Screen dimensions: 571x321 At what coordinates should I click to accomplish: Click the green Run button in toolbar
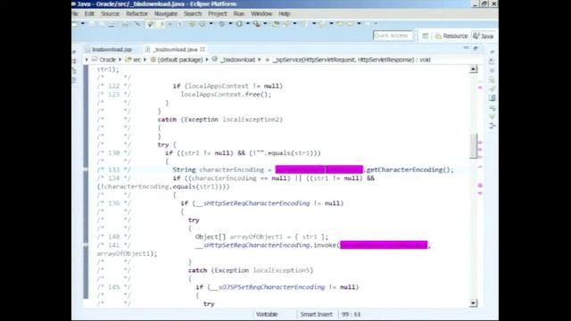239,24
